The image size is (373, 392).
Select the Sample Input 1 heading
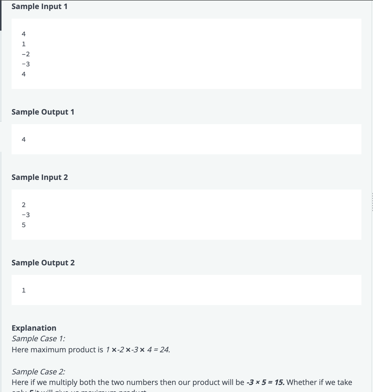tap(40, 7)
